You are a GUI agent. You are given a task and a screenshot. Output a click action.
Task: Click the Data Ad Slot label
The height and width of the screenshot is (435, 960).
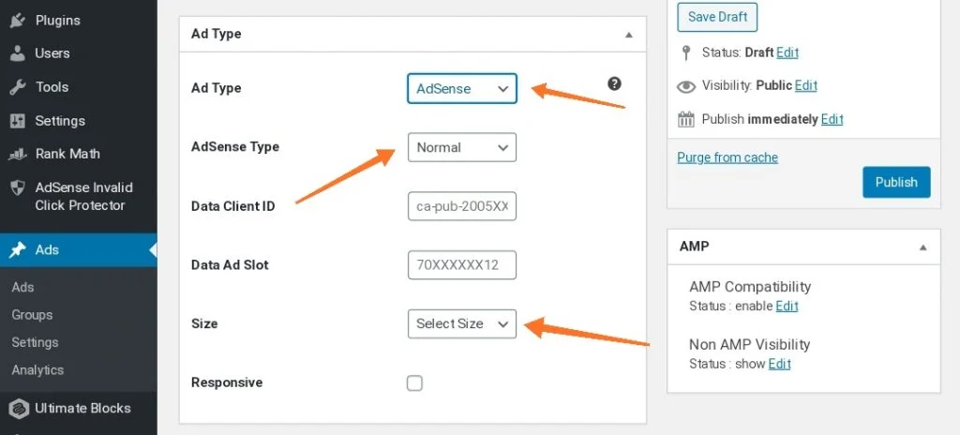coord(230,264)
